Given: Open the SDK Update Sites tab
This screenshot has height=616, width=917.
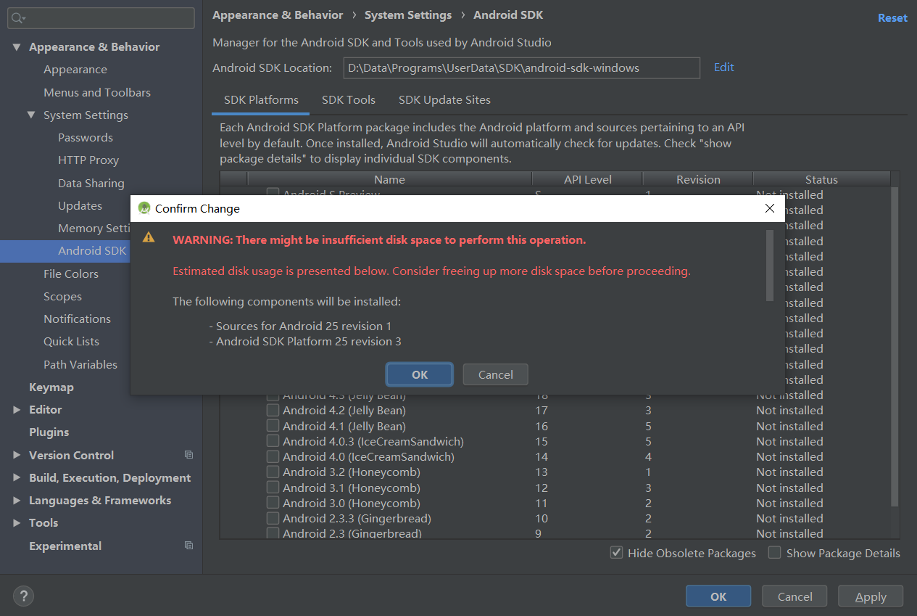Looking at the screenshot, I should click(x=444, y=100).
